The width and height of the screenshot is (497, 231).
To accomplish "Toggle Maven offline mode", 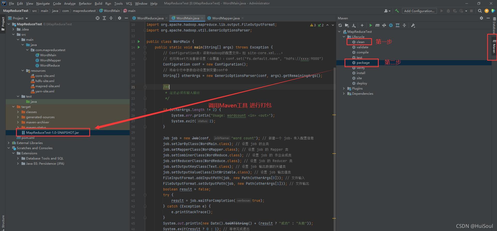I will point(384,25).
